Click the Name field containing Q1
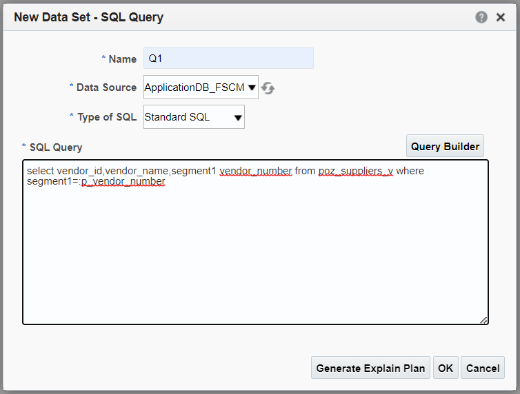The width and height of the screenshot is (520, 394). pos(228,59)
